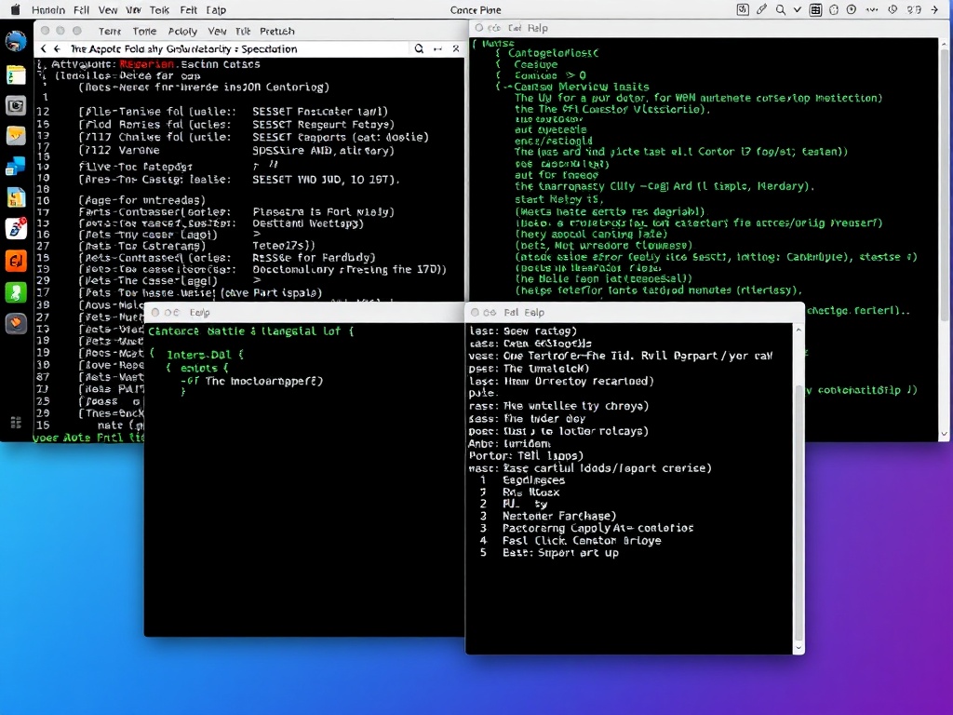Open the blue Finder-style icon in the dock
Image resolution: width=953 pixels, height=715 pixels.
click(15, 169)
